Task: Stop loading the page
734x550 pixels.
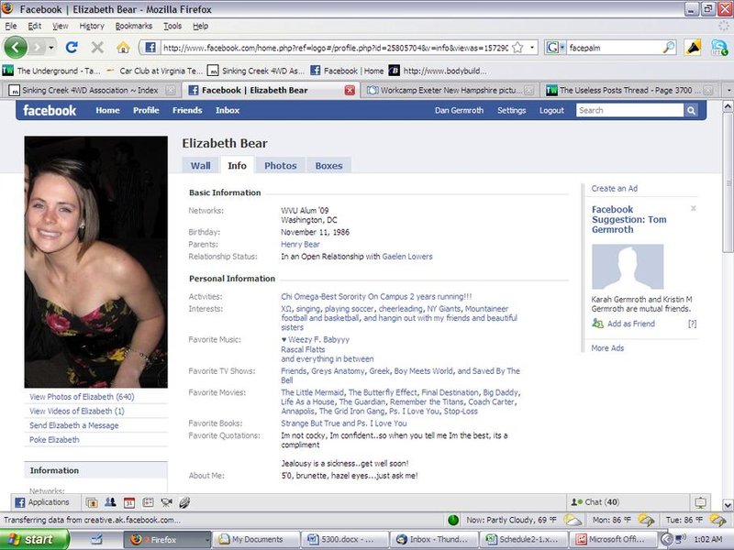Action: (97, 48)
